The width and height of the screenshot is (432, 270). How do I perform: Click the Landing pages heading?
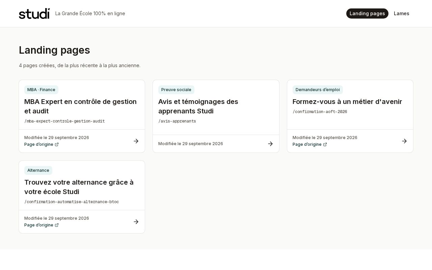[x=54, y=50]
